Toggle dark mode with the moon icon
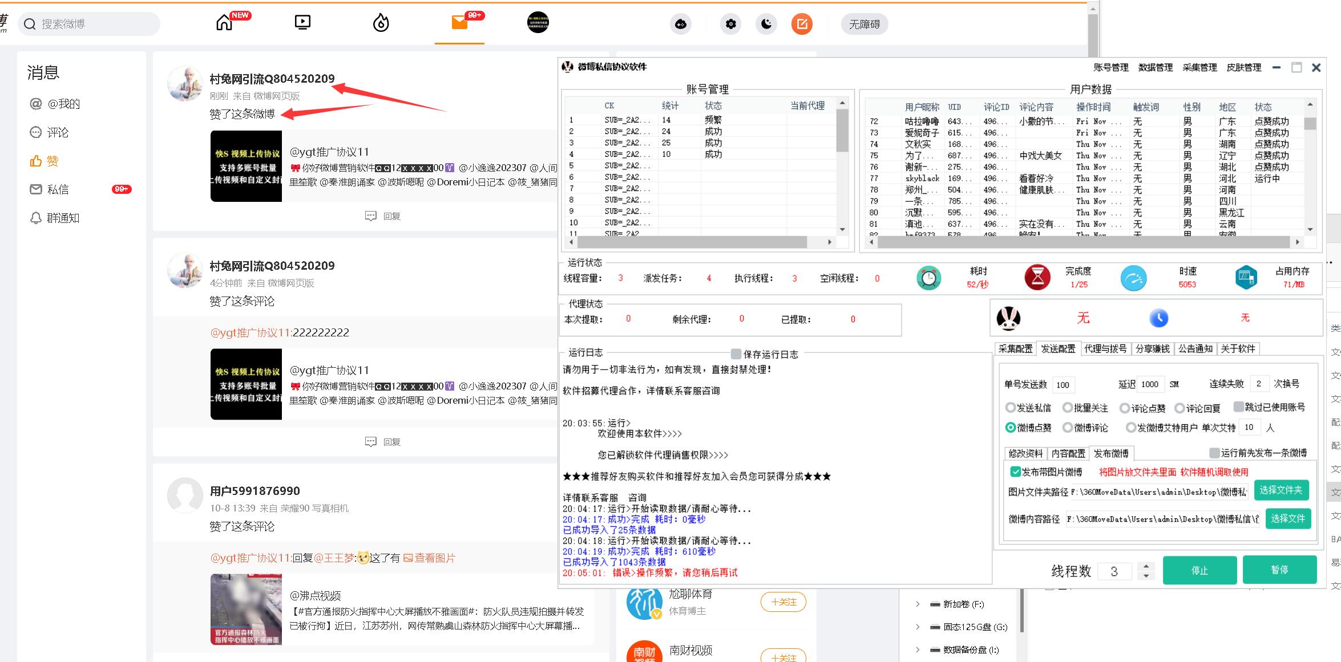1341x662 pixels. pos(766,24)
